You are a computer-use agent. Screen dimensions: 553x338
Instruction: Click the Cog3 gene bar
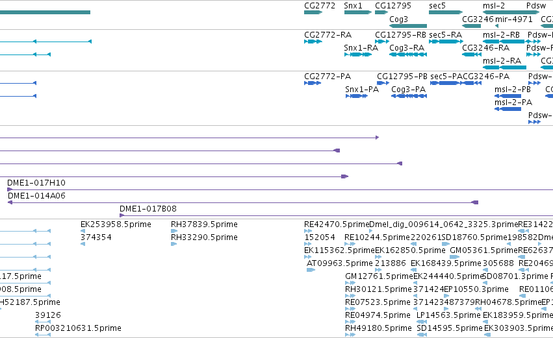(408, 26)
